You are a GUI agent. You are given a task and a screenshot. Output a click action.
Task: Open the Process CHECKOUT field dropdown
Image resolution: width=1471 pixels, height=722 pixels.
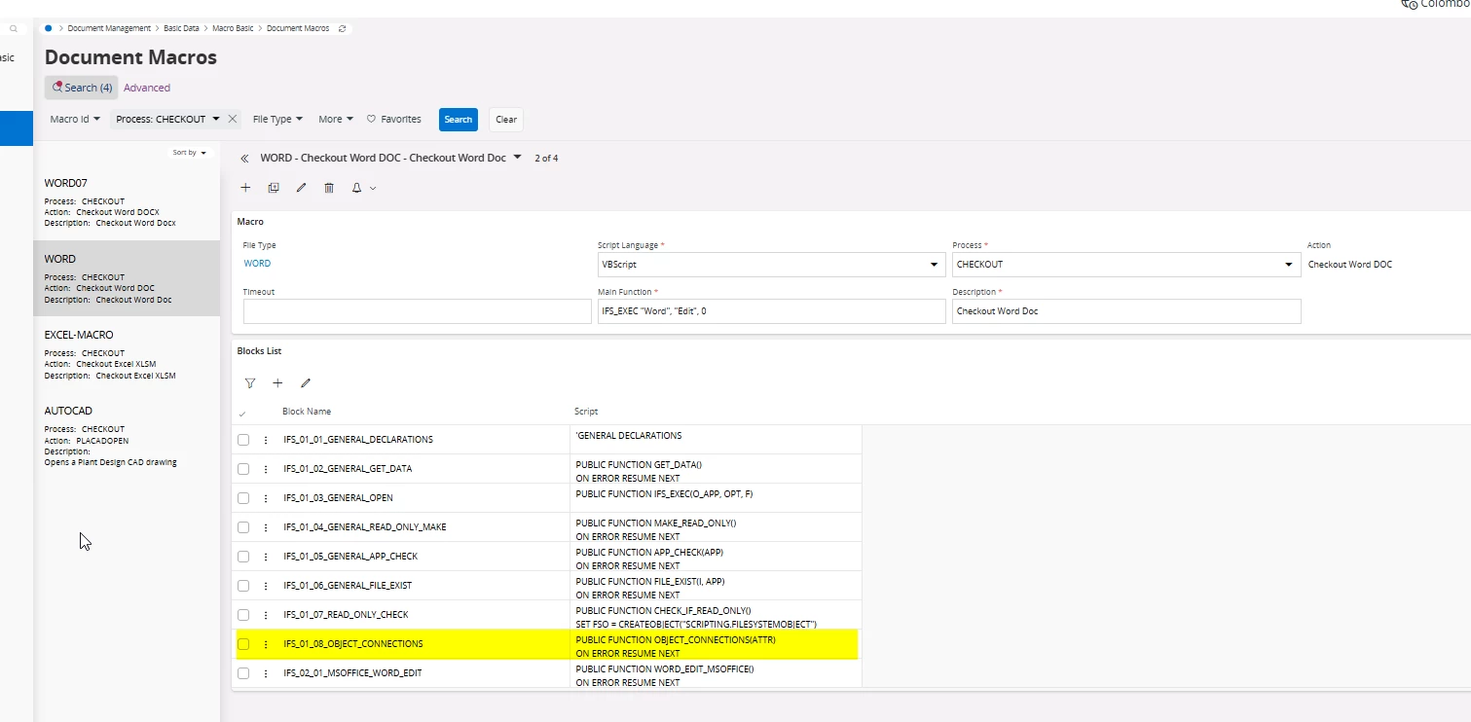pos(1289,265)
